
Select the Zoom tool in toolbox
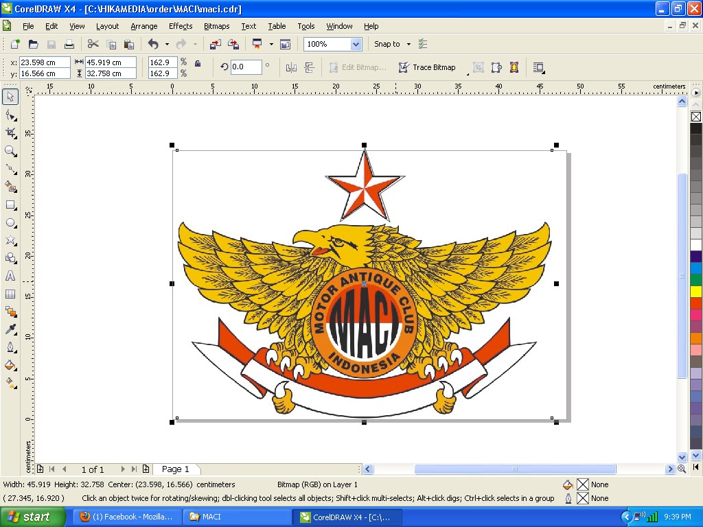(10, 151)
